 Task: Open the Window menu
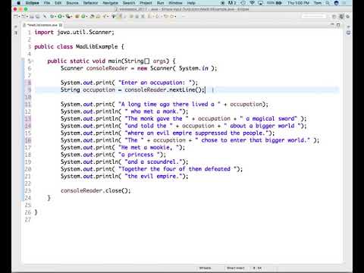coord(175,3)
